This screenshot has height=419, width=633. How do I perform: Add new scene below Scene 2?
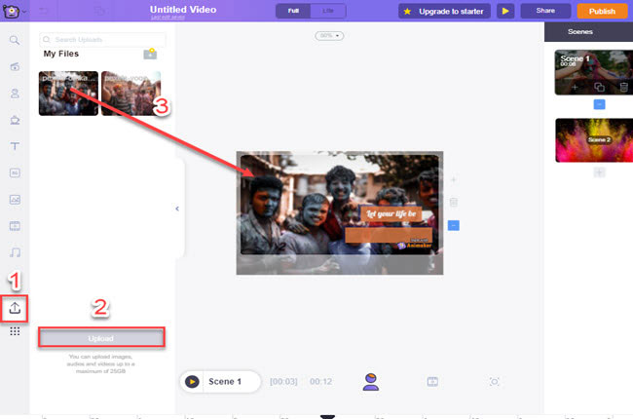599,172
